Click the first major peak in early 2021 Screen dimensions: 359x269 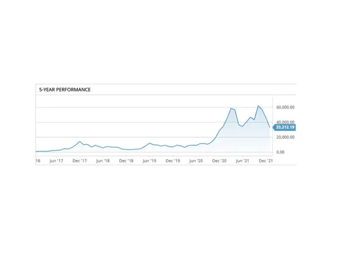[x=231, y=108]
